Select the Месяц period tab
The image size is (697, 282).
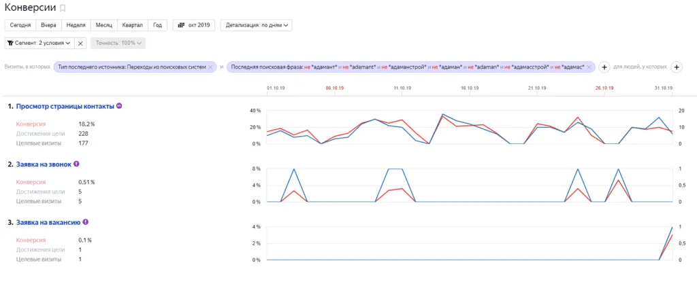[104, 25]
